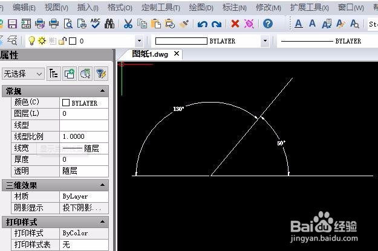Toggle viewport freeze icon in layer box

click(52, 41)
